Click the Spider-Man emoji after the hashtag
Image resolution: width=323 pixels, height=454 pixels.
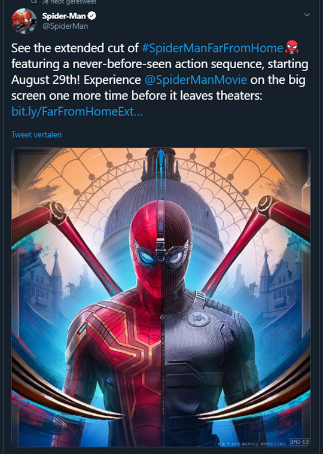click(291, 47)
